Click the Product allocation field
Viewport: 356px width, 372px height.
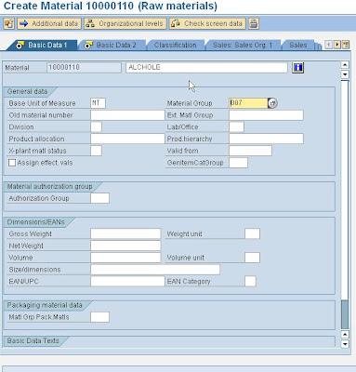pos(127,139)
